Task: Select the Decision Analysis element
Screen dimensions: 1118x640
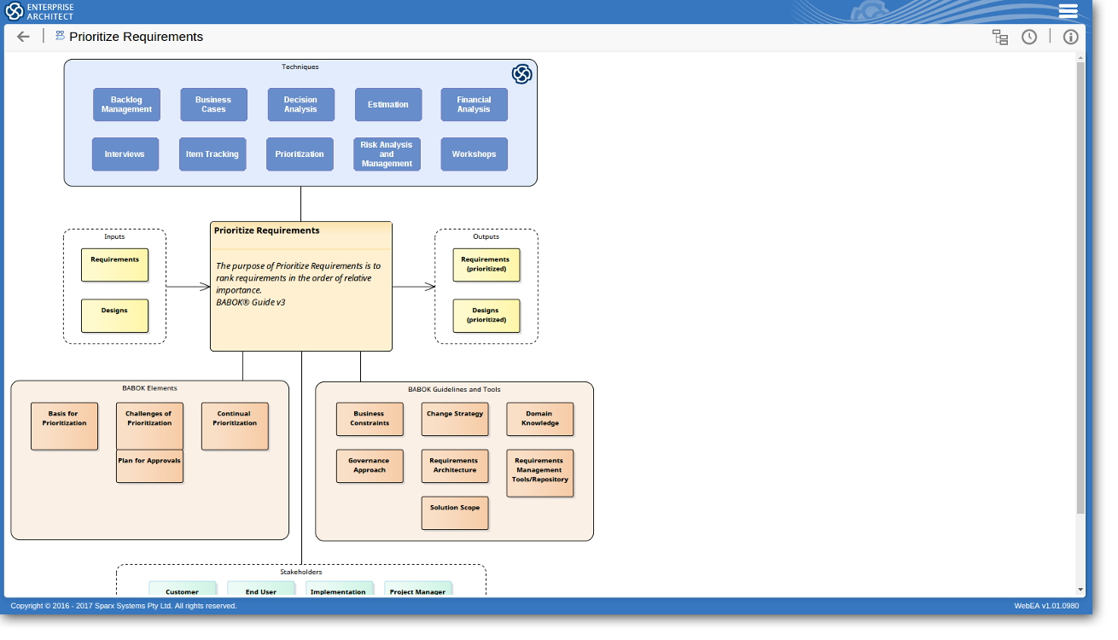Action: click(300, 104)
